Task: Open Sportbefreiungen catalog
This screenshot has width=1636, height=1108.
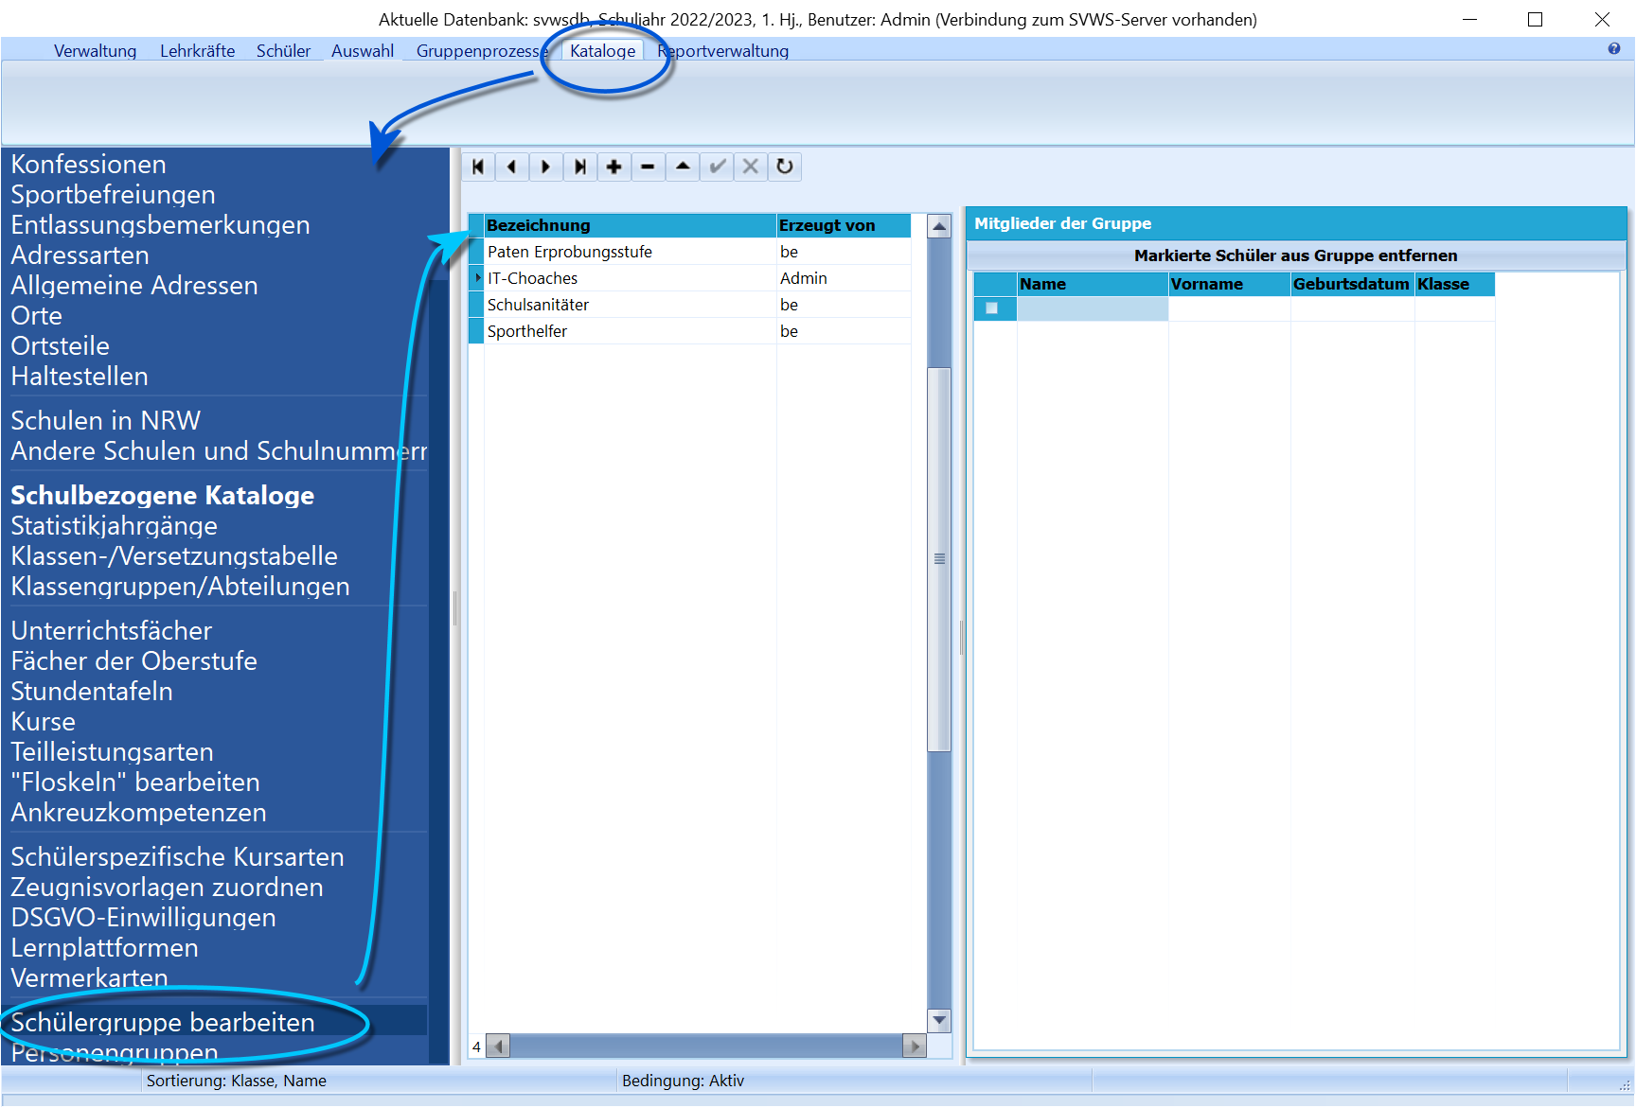Action: click(113, 195)
